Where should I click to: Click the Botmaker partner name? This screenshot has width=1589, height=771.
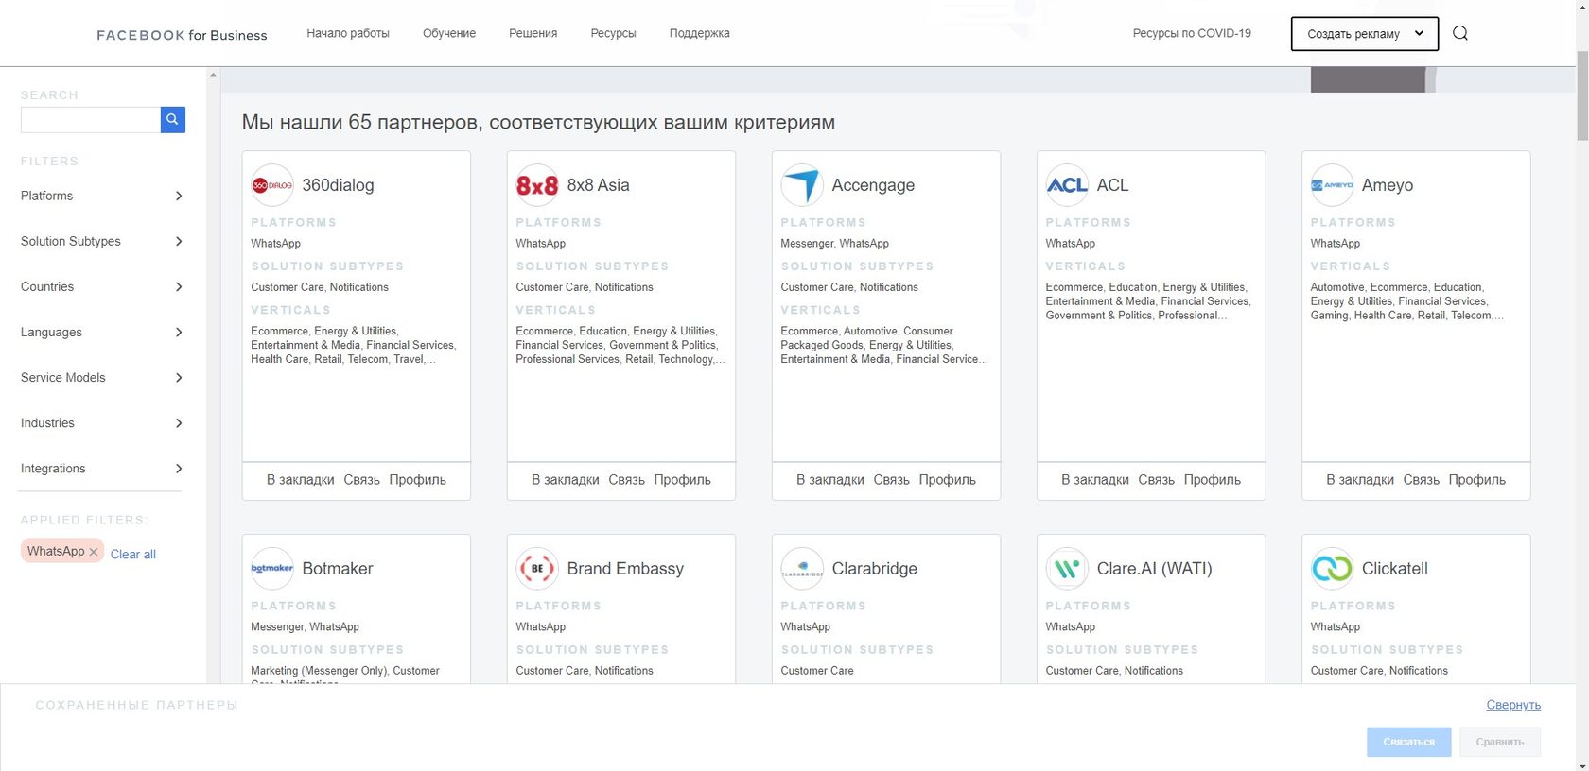point(338,569)
